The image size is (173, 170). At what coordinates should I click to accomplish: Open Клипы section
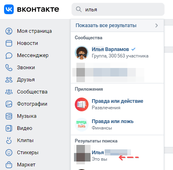click(x=25, y=140)
